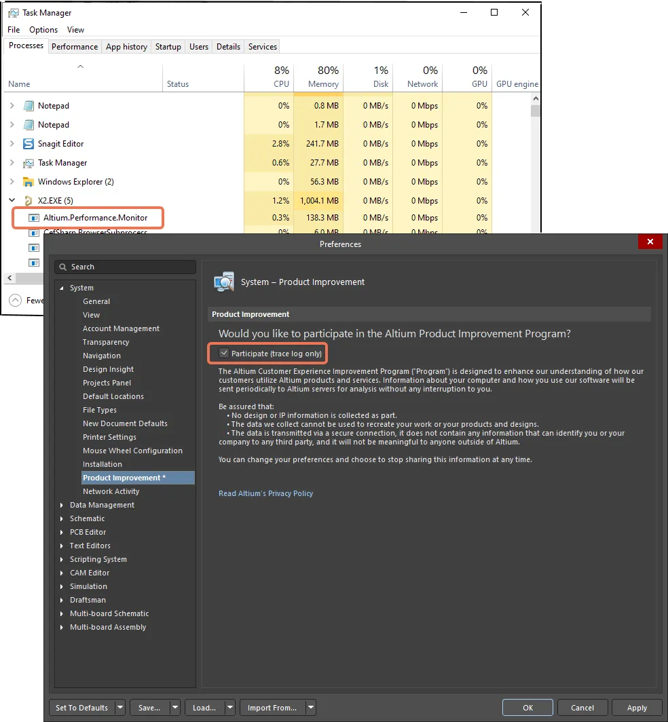Close the Preferences dialog with red X

(x=650, y=242)
